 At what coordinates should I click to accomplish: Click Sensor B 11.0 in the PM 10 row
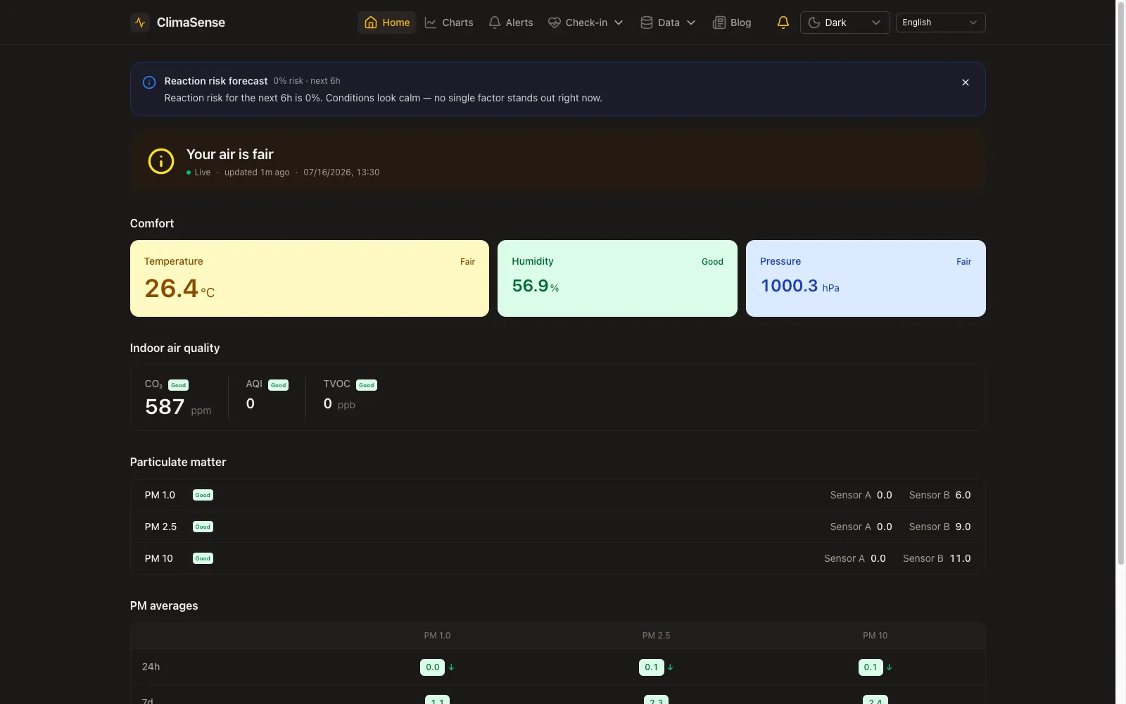937,558
